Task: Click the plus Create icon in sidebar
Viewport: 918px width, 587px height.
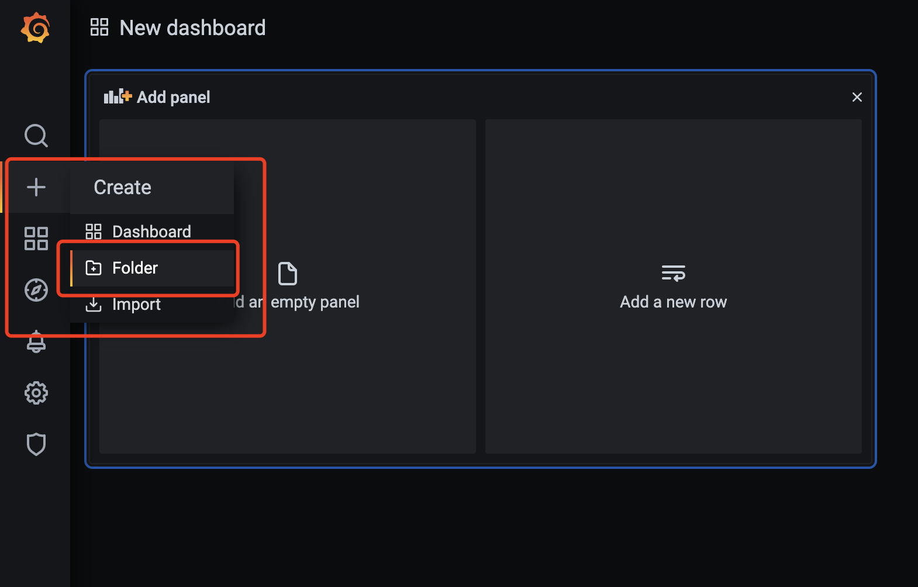Action: tap(36, 187)
